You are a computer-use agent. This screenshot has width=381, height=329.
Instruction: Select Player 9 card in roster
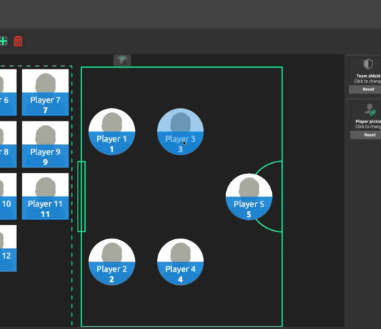pos(46,145)
